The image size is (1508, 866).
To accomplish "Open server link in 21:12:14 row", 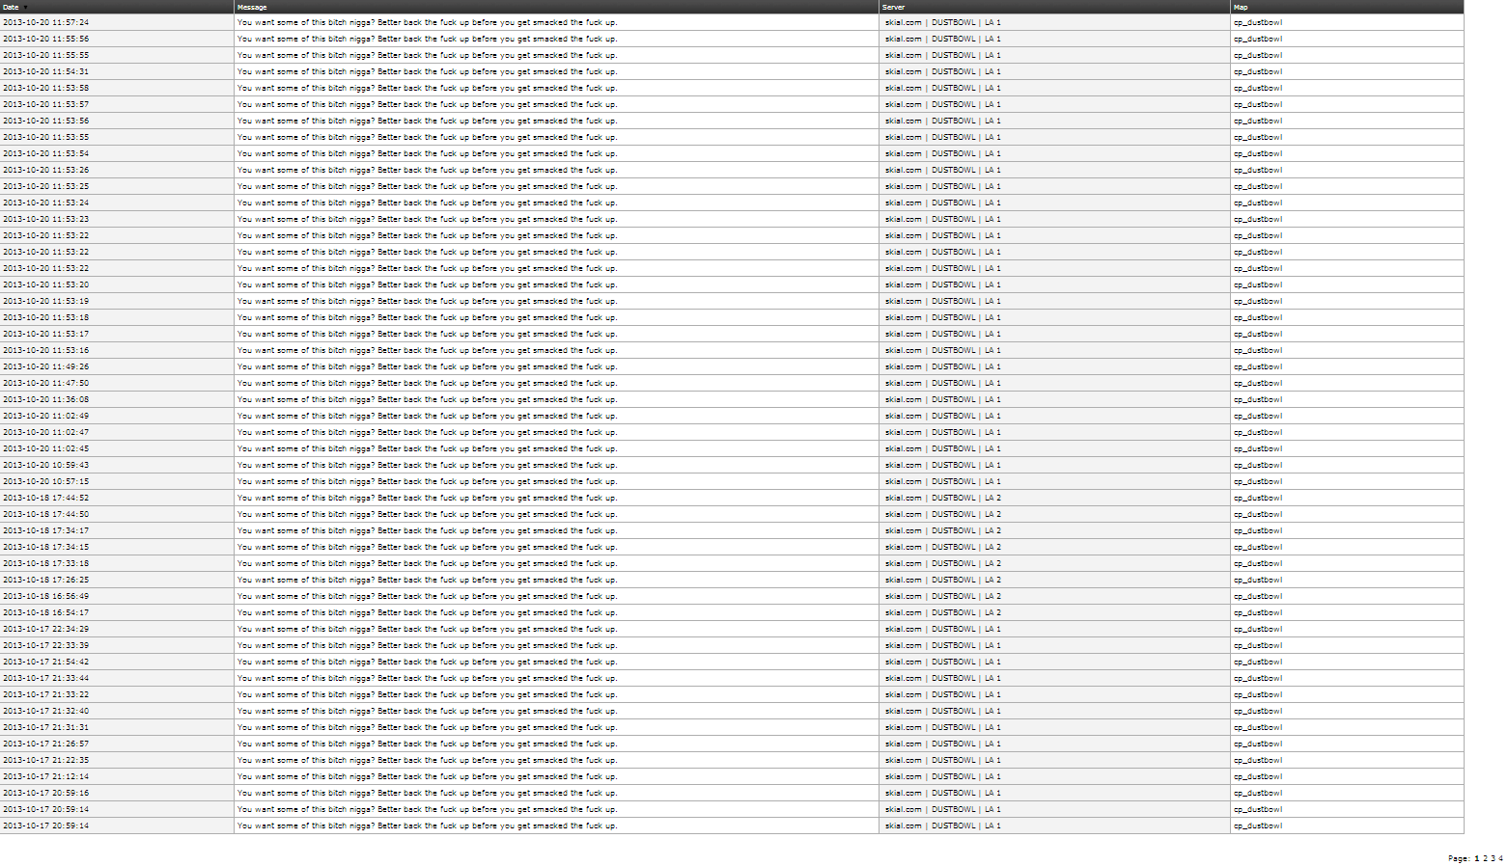I will 942,776.
